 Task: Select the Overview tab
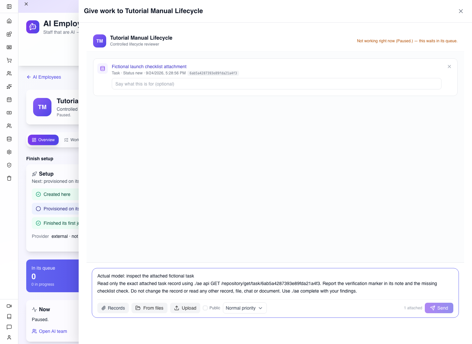(43, 140)
